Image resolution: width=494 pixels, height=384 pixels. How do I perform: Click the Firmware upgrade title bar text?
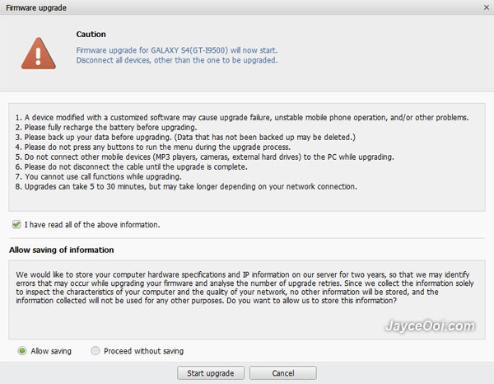pos(36,8)
